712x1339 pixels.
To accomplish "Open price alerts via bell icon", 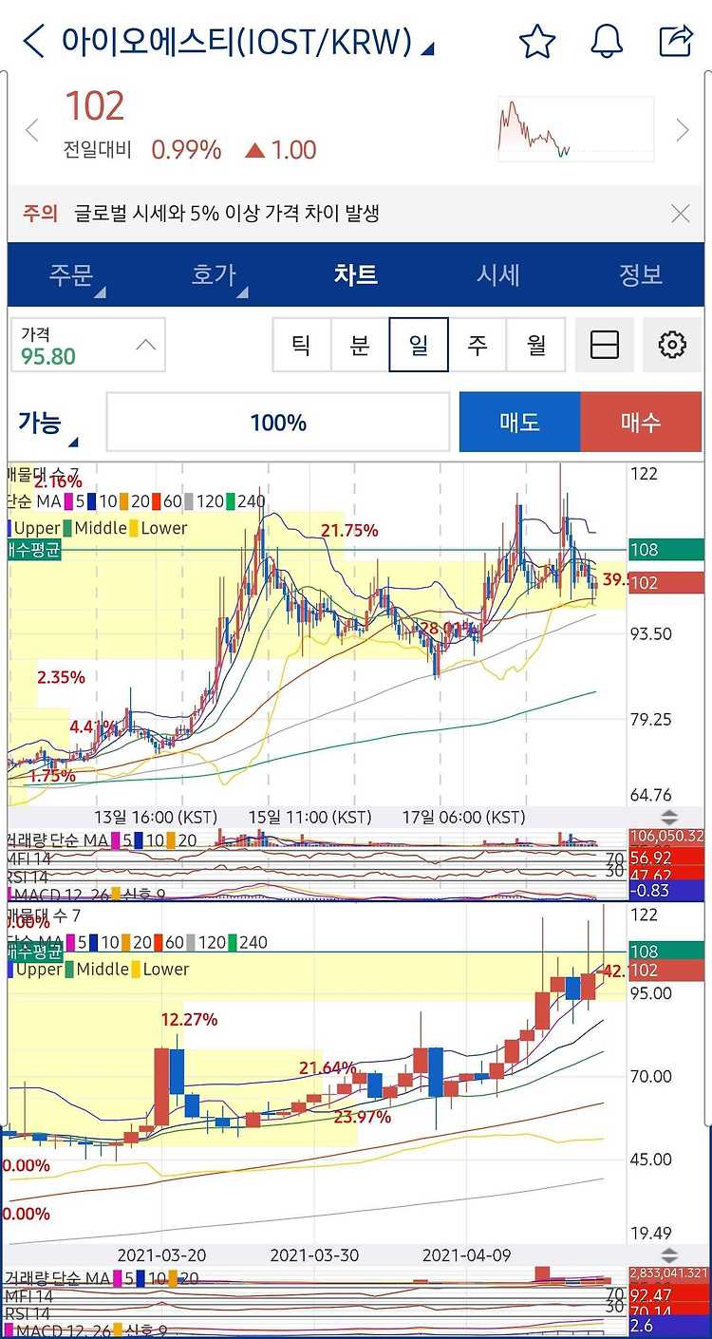I will pyautogui.click(x=607, y=41).
